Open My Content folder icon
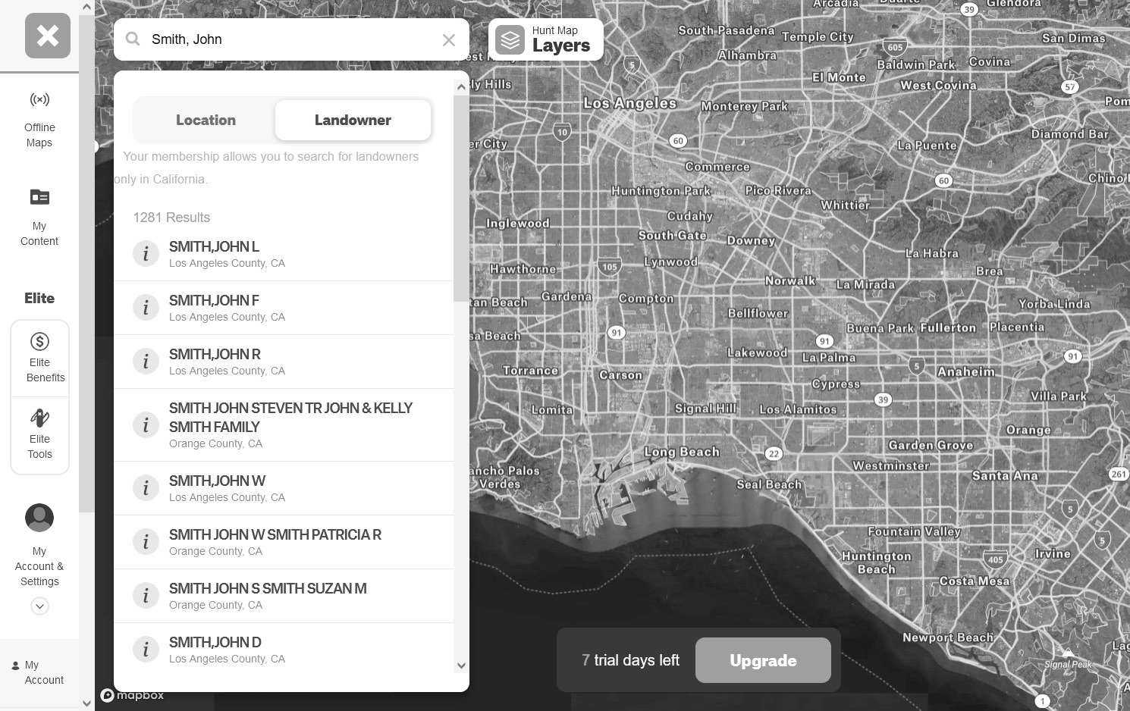Screen dimensions: 1130x711 tap(39, 198)
